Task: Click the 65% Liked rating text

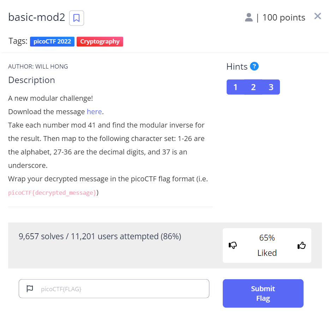Action: [267, 245]
